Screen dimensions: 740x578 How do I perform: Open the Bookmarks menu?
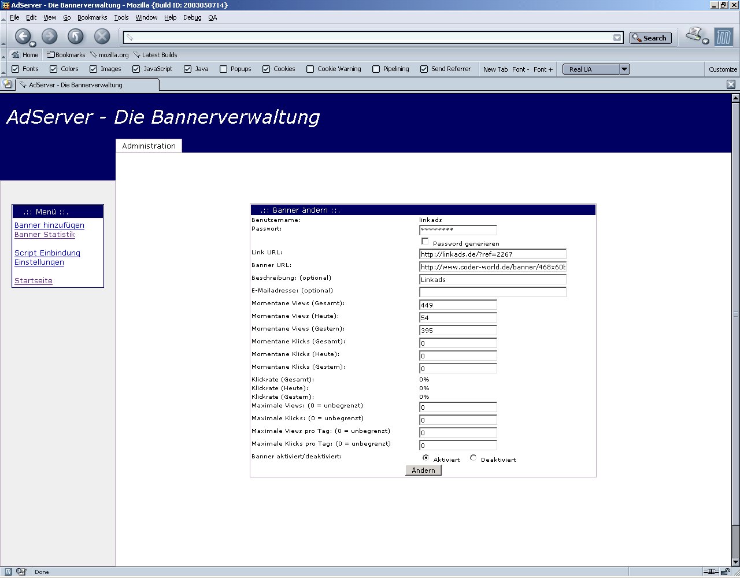click(x=92, y=17)
